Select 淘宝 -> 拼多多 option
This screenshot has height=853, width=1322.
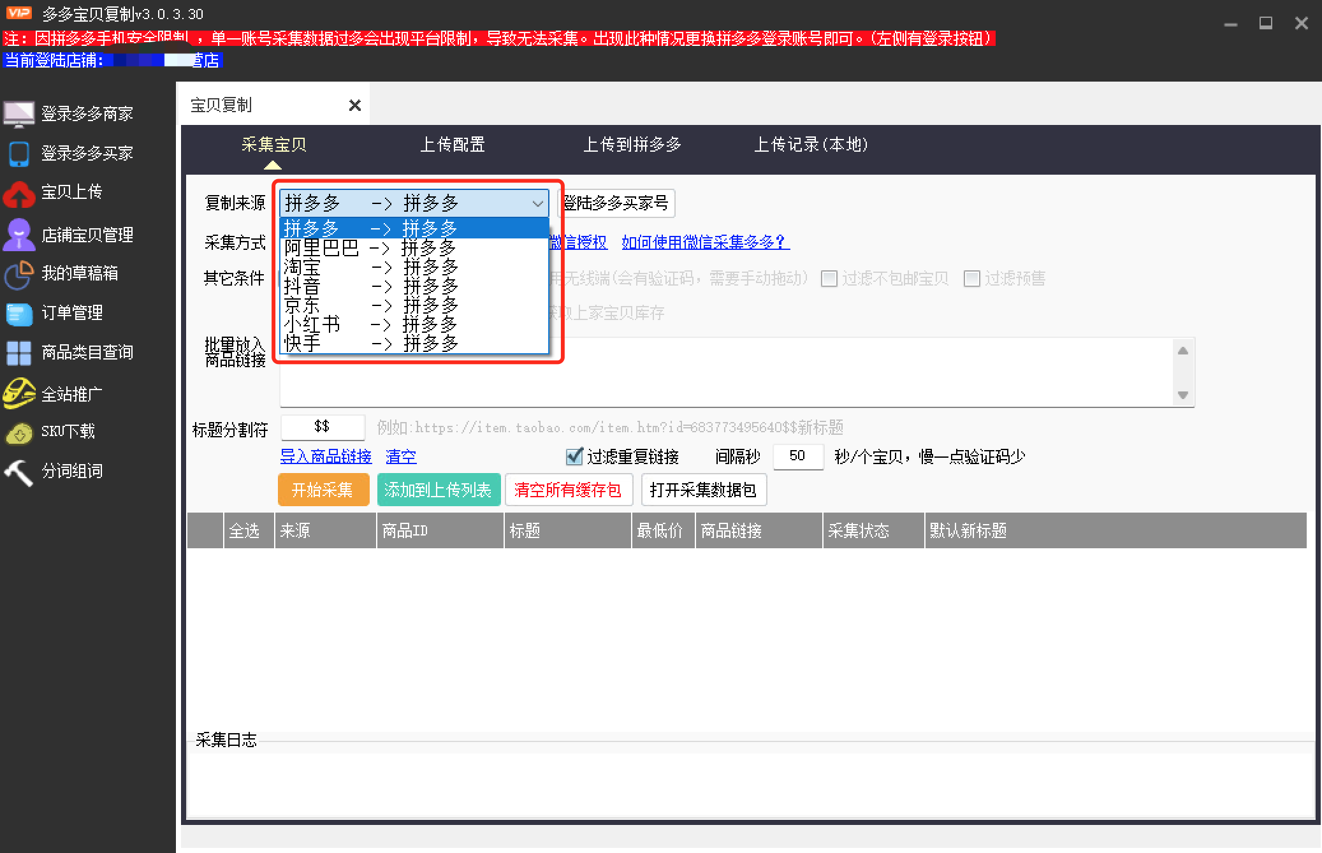[414, 266]
